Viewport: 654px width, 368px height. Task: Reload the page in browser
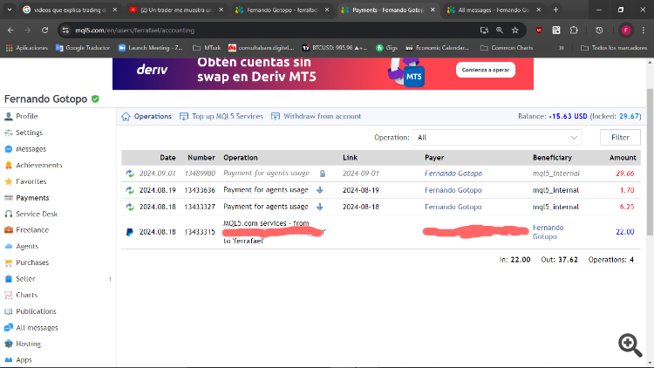[x=45, y=30]
